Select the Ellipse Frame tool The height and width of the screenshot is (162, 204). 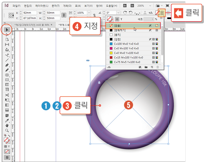coord(7,75)
